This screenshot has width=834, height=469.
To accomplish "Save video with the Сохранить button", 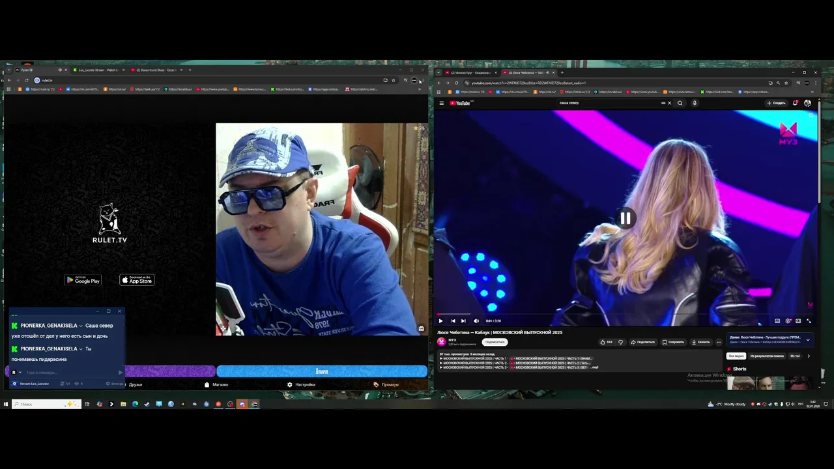I will coord(673,342).
